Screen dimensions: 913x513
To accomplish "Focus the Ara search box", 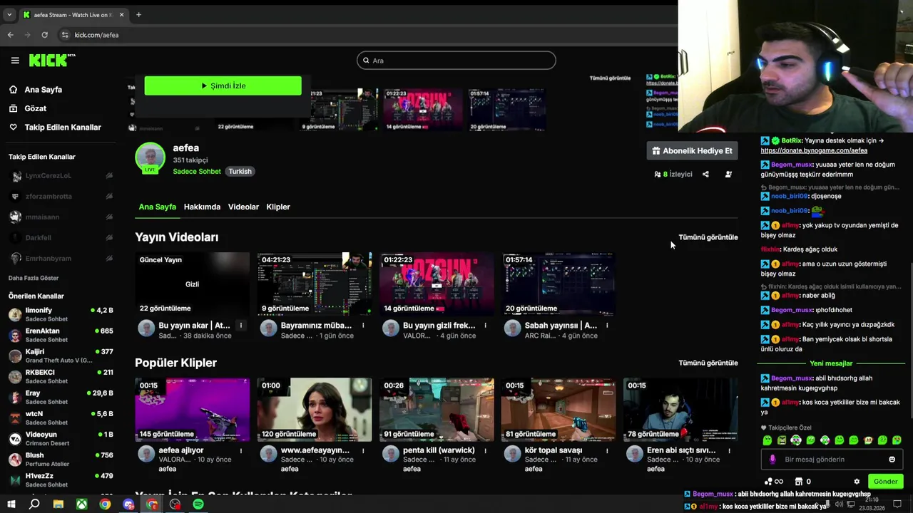I will click(456, 61).
